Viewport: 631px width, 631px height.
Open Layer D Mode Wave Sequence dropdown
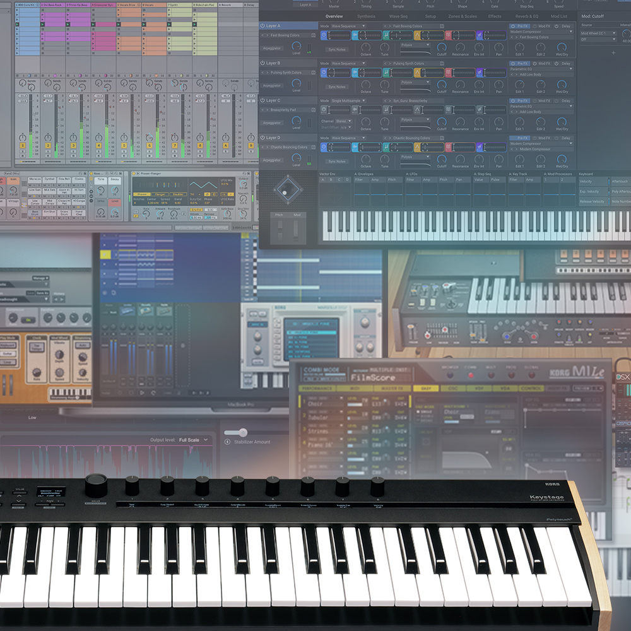point(348,138)
